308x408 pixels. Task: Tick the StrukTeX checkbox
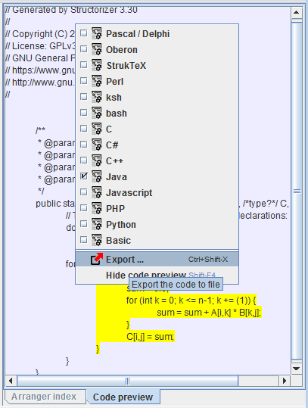click(x=84, y=65)
